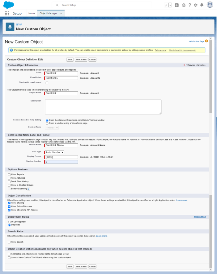Show notifications via bell icon
Image resolution: width=217 pixels, height=274 pixels.
click(x=202, y=5)
